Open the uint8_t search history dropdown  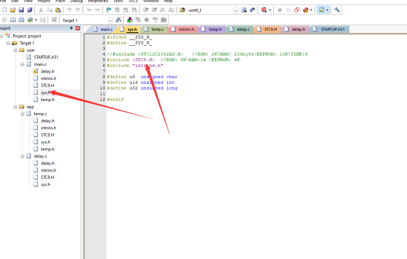pos(236,11)
